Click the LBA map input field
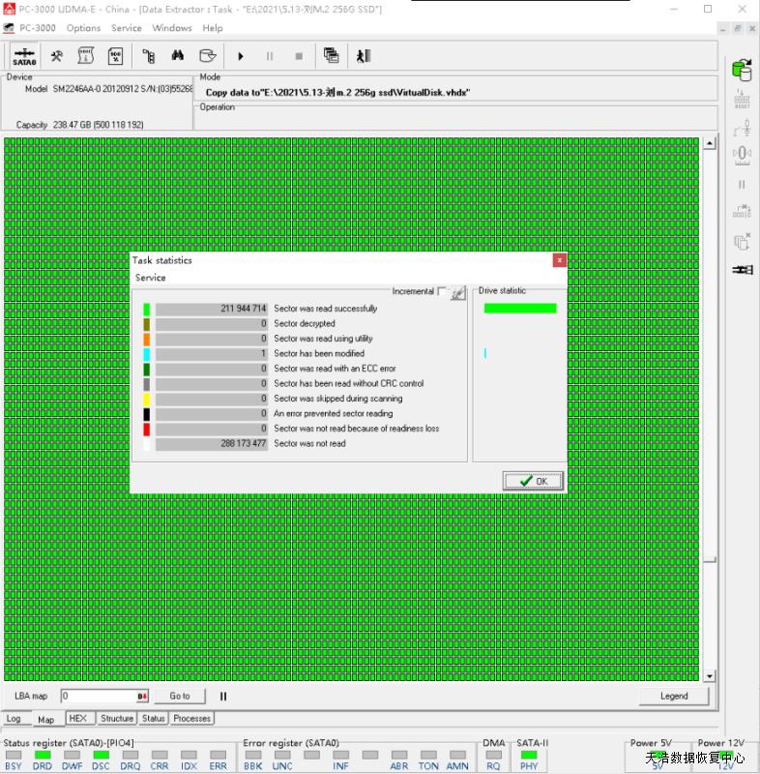 [97, 696]
